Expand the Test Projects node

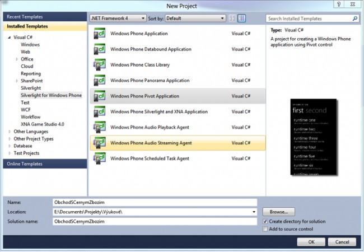(10, 153)
